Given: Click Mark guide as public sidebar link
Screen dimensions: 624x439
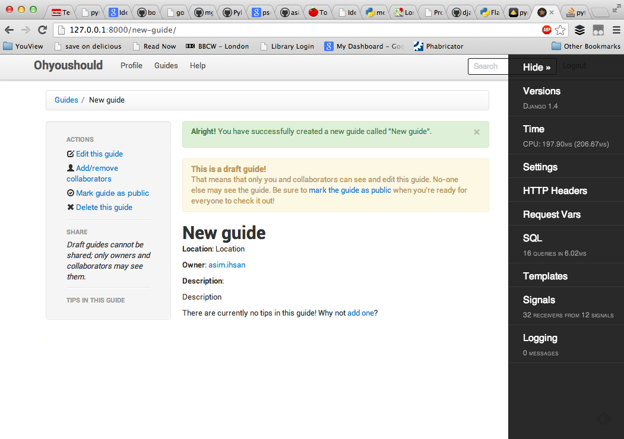Looking at the screenshot, I should 112,193.
